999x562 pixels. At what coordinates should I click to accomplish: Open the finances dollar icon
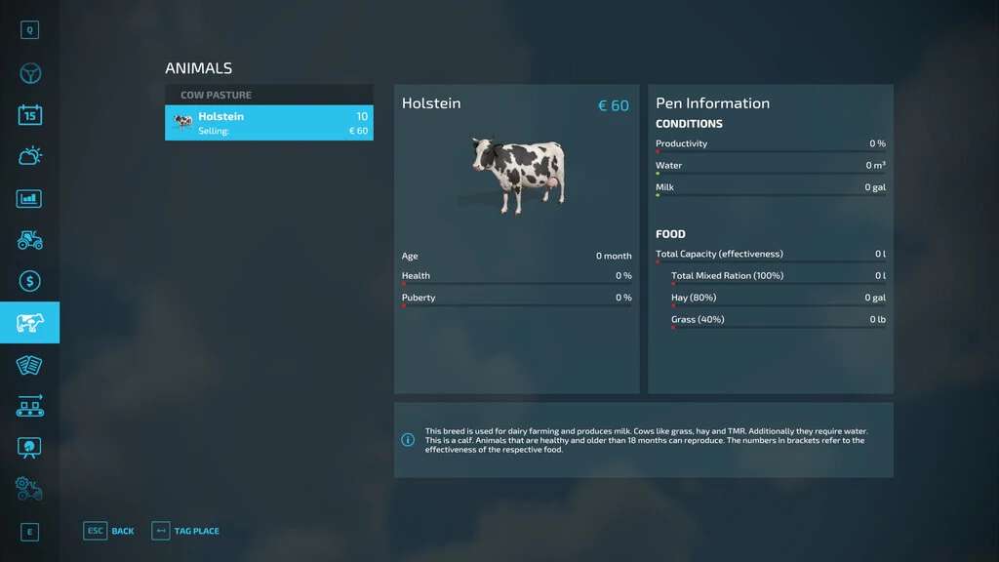29,281
